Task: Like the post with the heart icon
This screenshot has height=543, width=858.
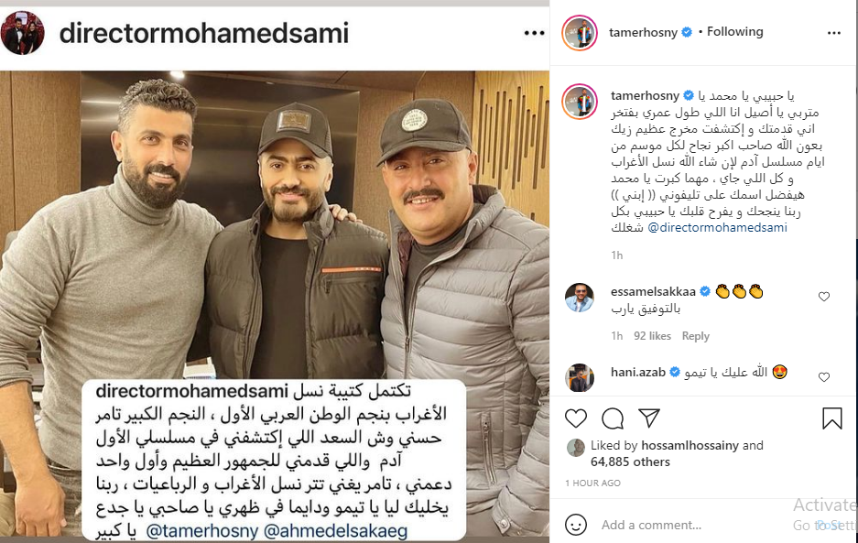Action: click(x=576, y=418)
